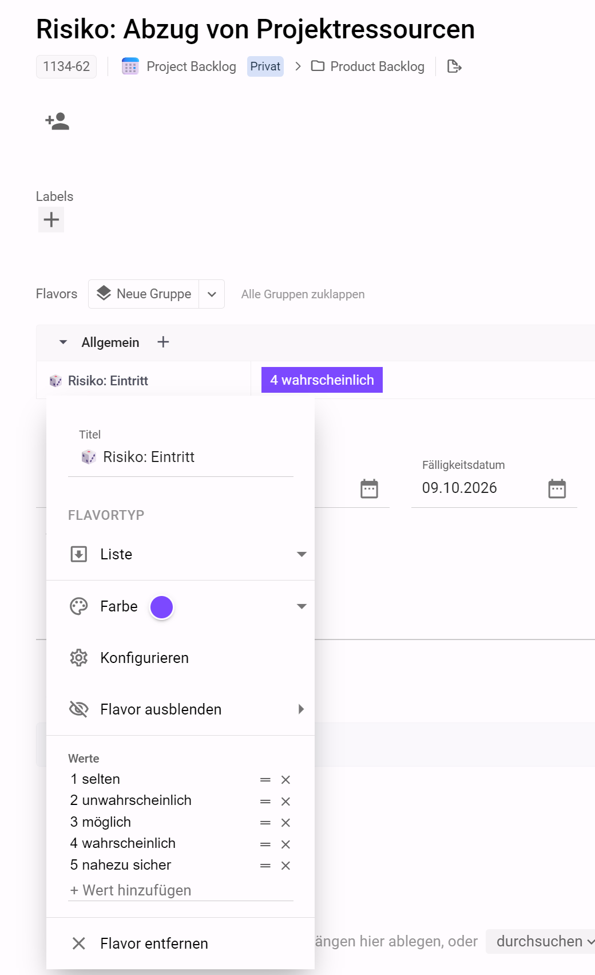This screenshot has width=595, height=975.
Task: Click the plus icon under Labels
Action: tap(51, 219)
